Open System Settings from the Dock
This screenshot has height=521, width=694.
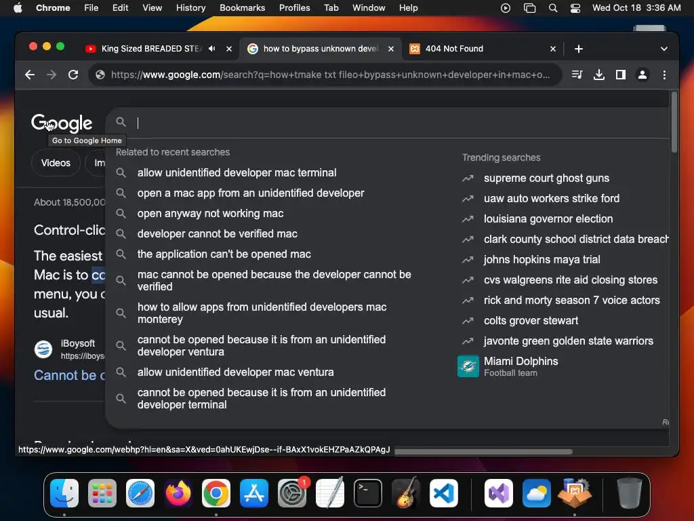pos(292,493)
